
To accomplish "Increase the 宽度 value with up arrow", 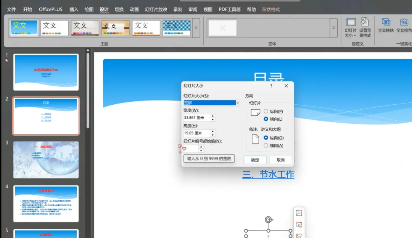I will [x=212, y=116].
